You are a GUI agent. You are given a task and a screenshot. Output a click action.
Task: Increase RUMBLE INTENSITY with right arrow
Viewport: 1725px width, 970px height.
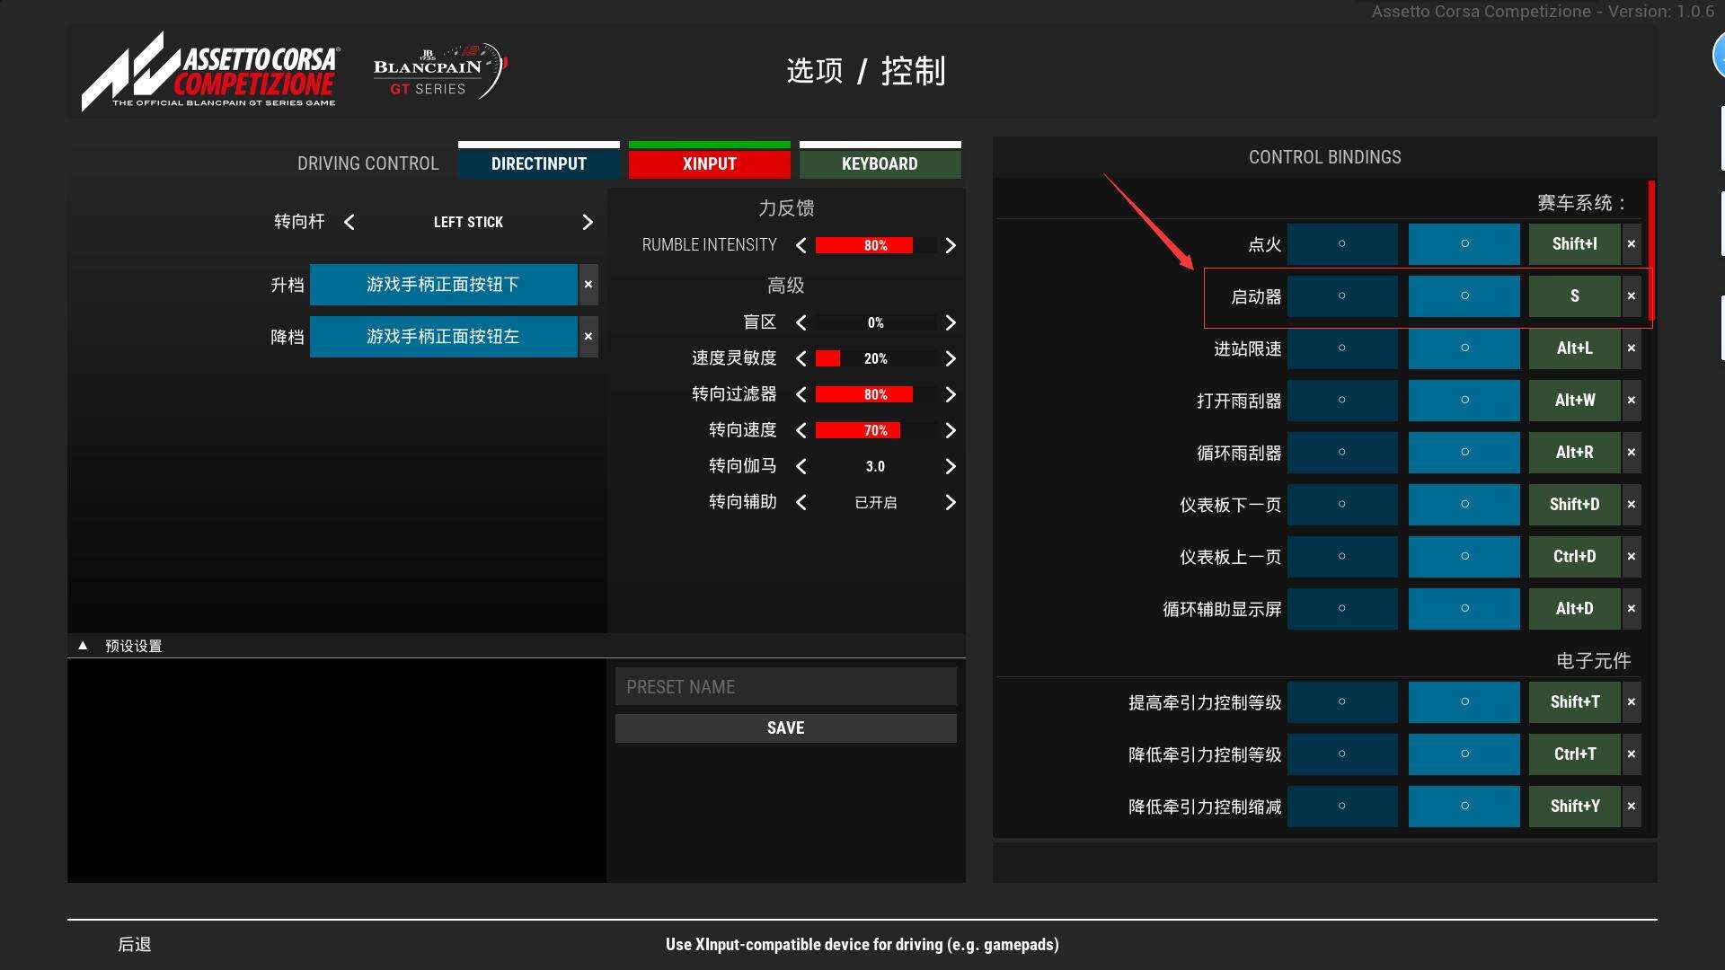[x=951, y=245]
